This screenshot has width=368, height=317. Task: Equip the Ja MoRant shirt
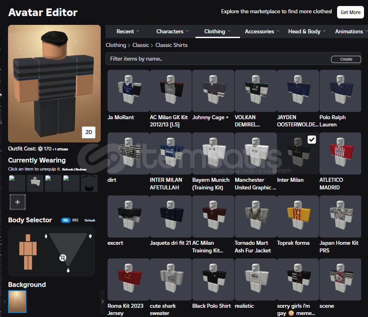(x=128, y=91)
